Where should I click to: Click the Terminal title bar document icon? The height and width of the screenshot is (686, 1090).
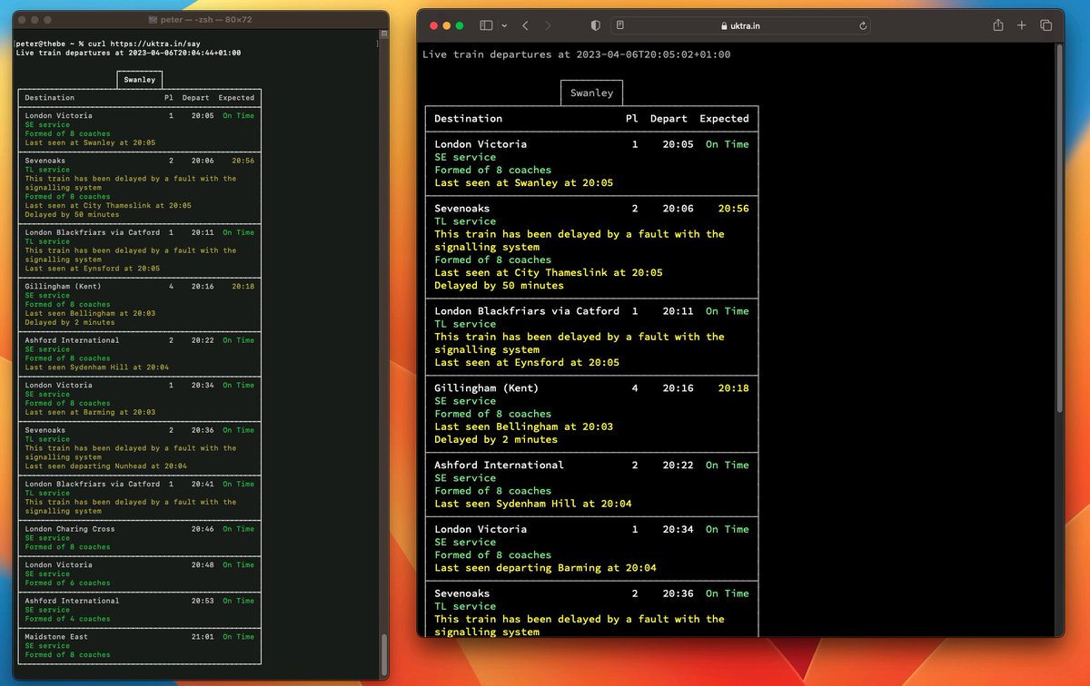151,20
